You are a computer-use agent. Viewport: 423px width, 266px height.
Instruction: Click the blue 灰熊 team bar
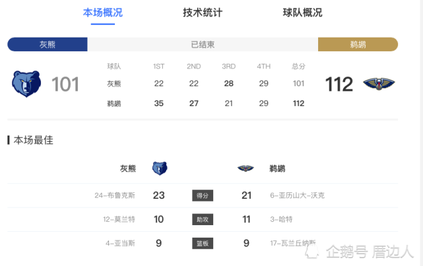[x=48, y=44]
